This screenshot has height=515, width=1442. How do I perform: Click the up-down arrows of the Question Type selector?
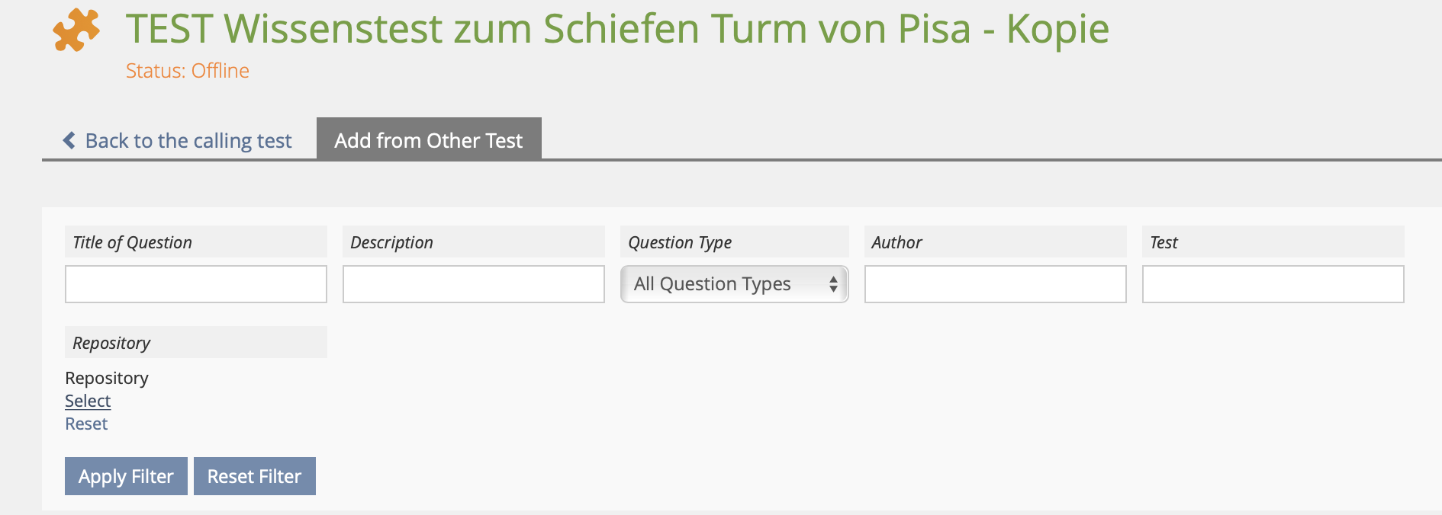[x=833, y=284]
